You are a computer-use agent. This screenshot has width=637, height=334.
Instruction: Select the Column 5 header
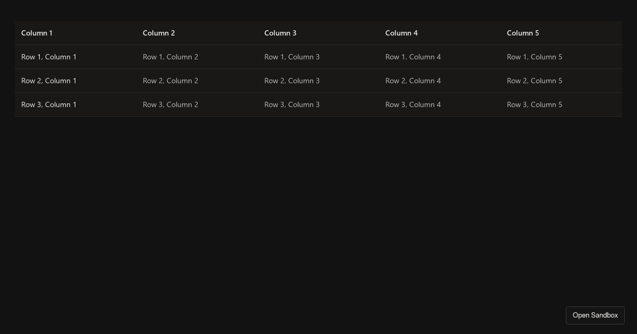click(x=523, y=33)
